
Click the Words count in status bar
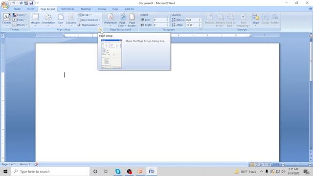click(25, 164)
